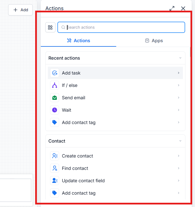Click the Add button on the canvas

pos(20,10)
